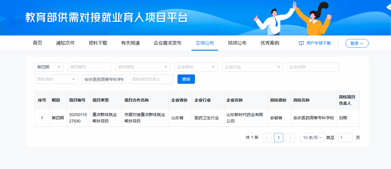Open the 企业需求发布 tab
Screen dimensions: 391x169
167,43
